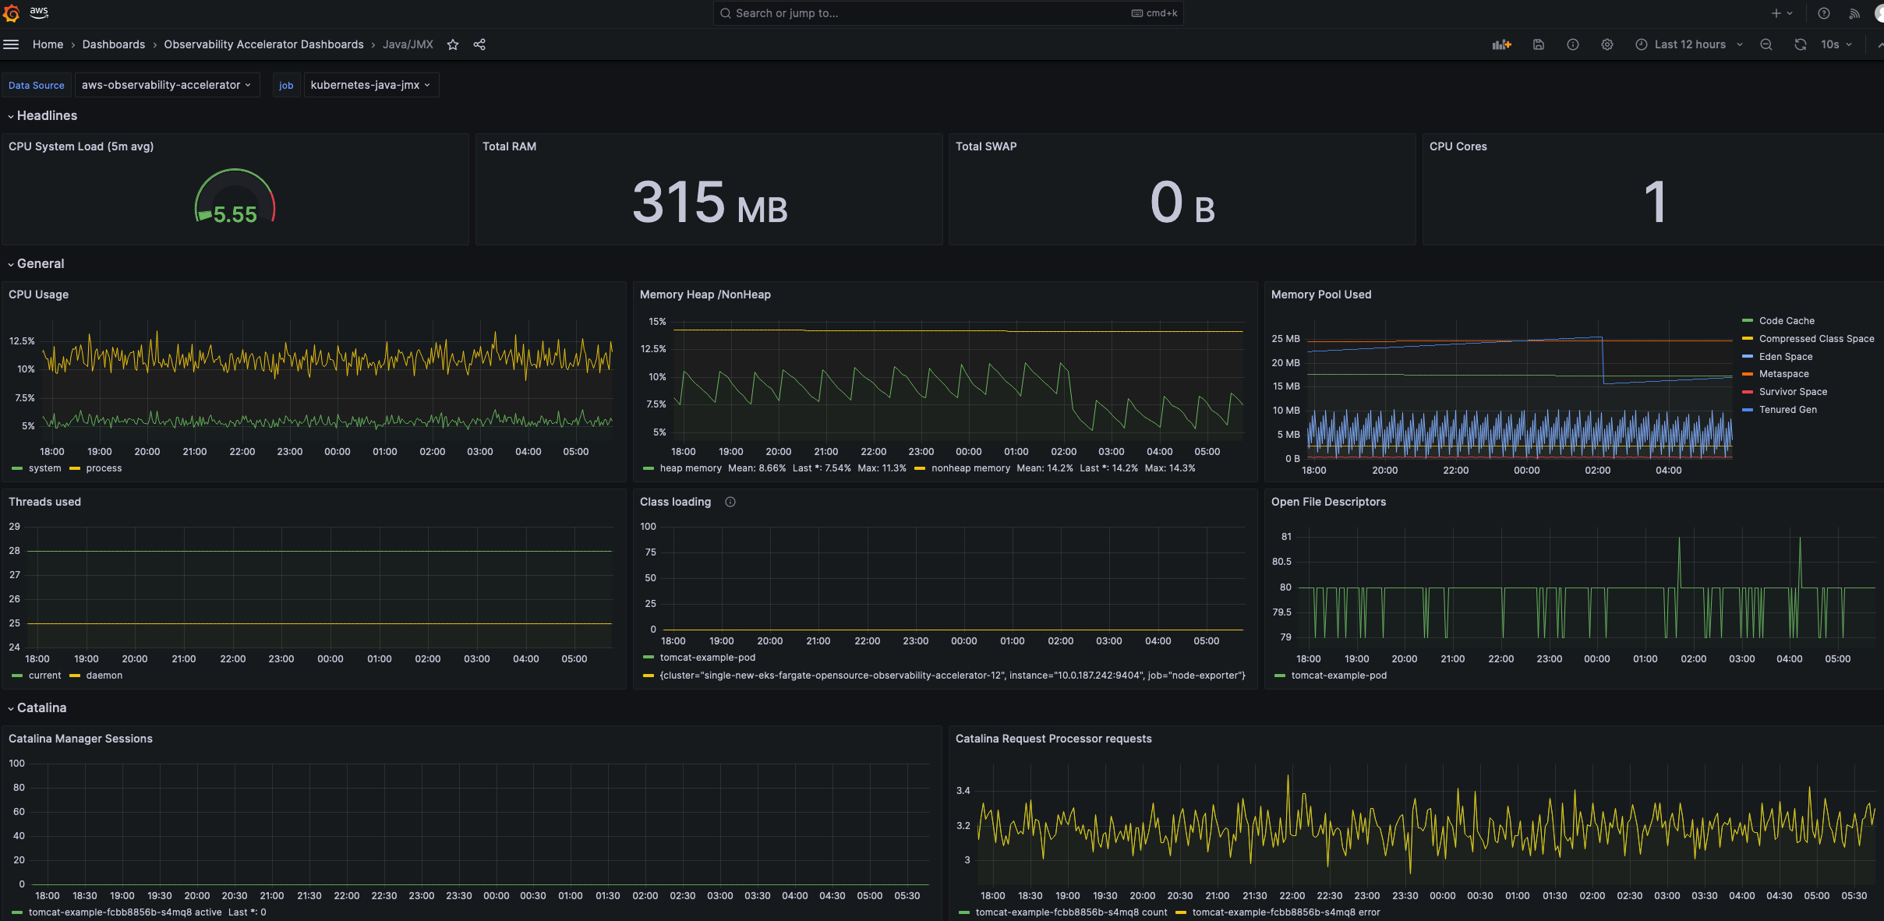Open the help question-mark icon
This screenshot has width=1884, height=921.
tap(1824, 13)
